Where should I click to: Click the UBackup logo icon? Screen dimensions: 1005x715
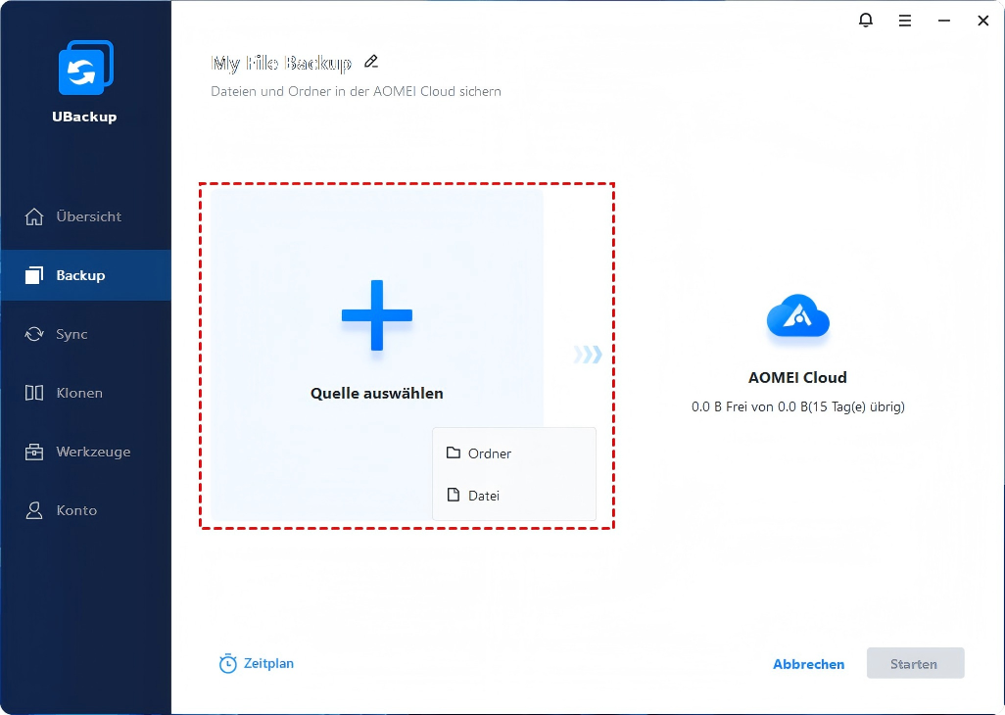(85, 68)
